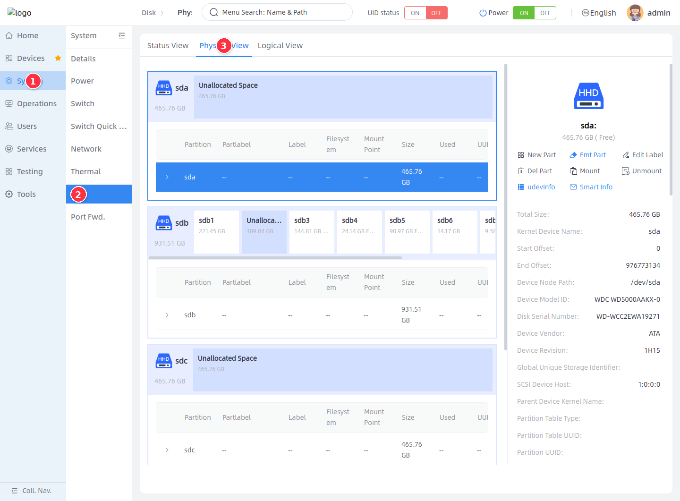Image resolution: width=680 pixels, height=501 pixels.
Task: Click the Services icon in the sidebar
Action: click(x=9, y=149)
